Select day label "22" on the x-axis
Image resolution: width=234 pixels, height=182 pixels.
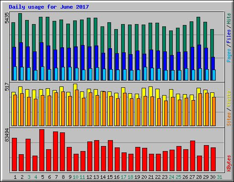158,177
